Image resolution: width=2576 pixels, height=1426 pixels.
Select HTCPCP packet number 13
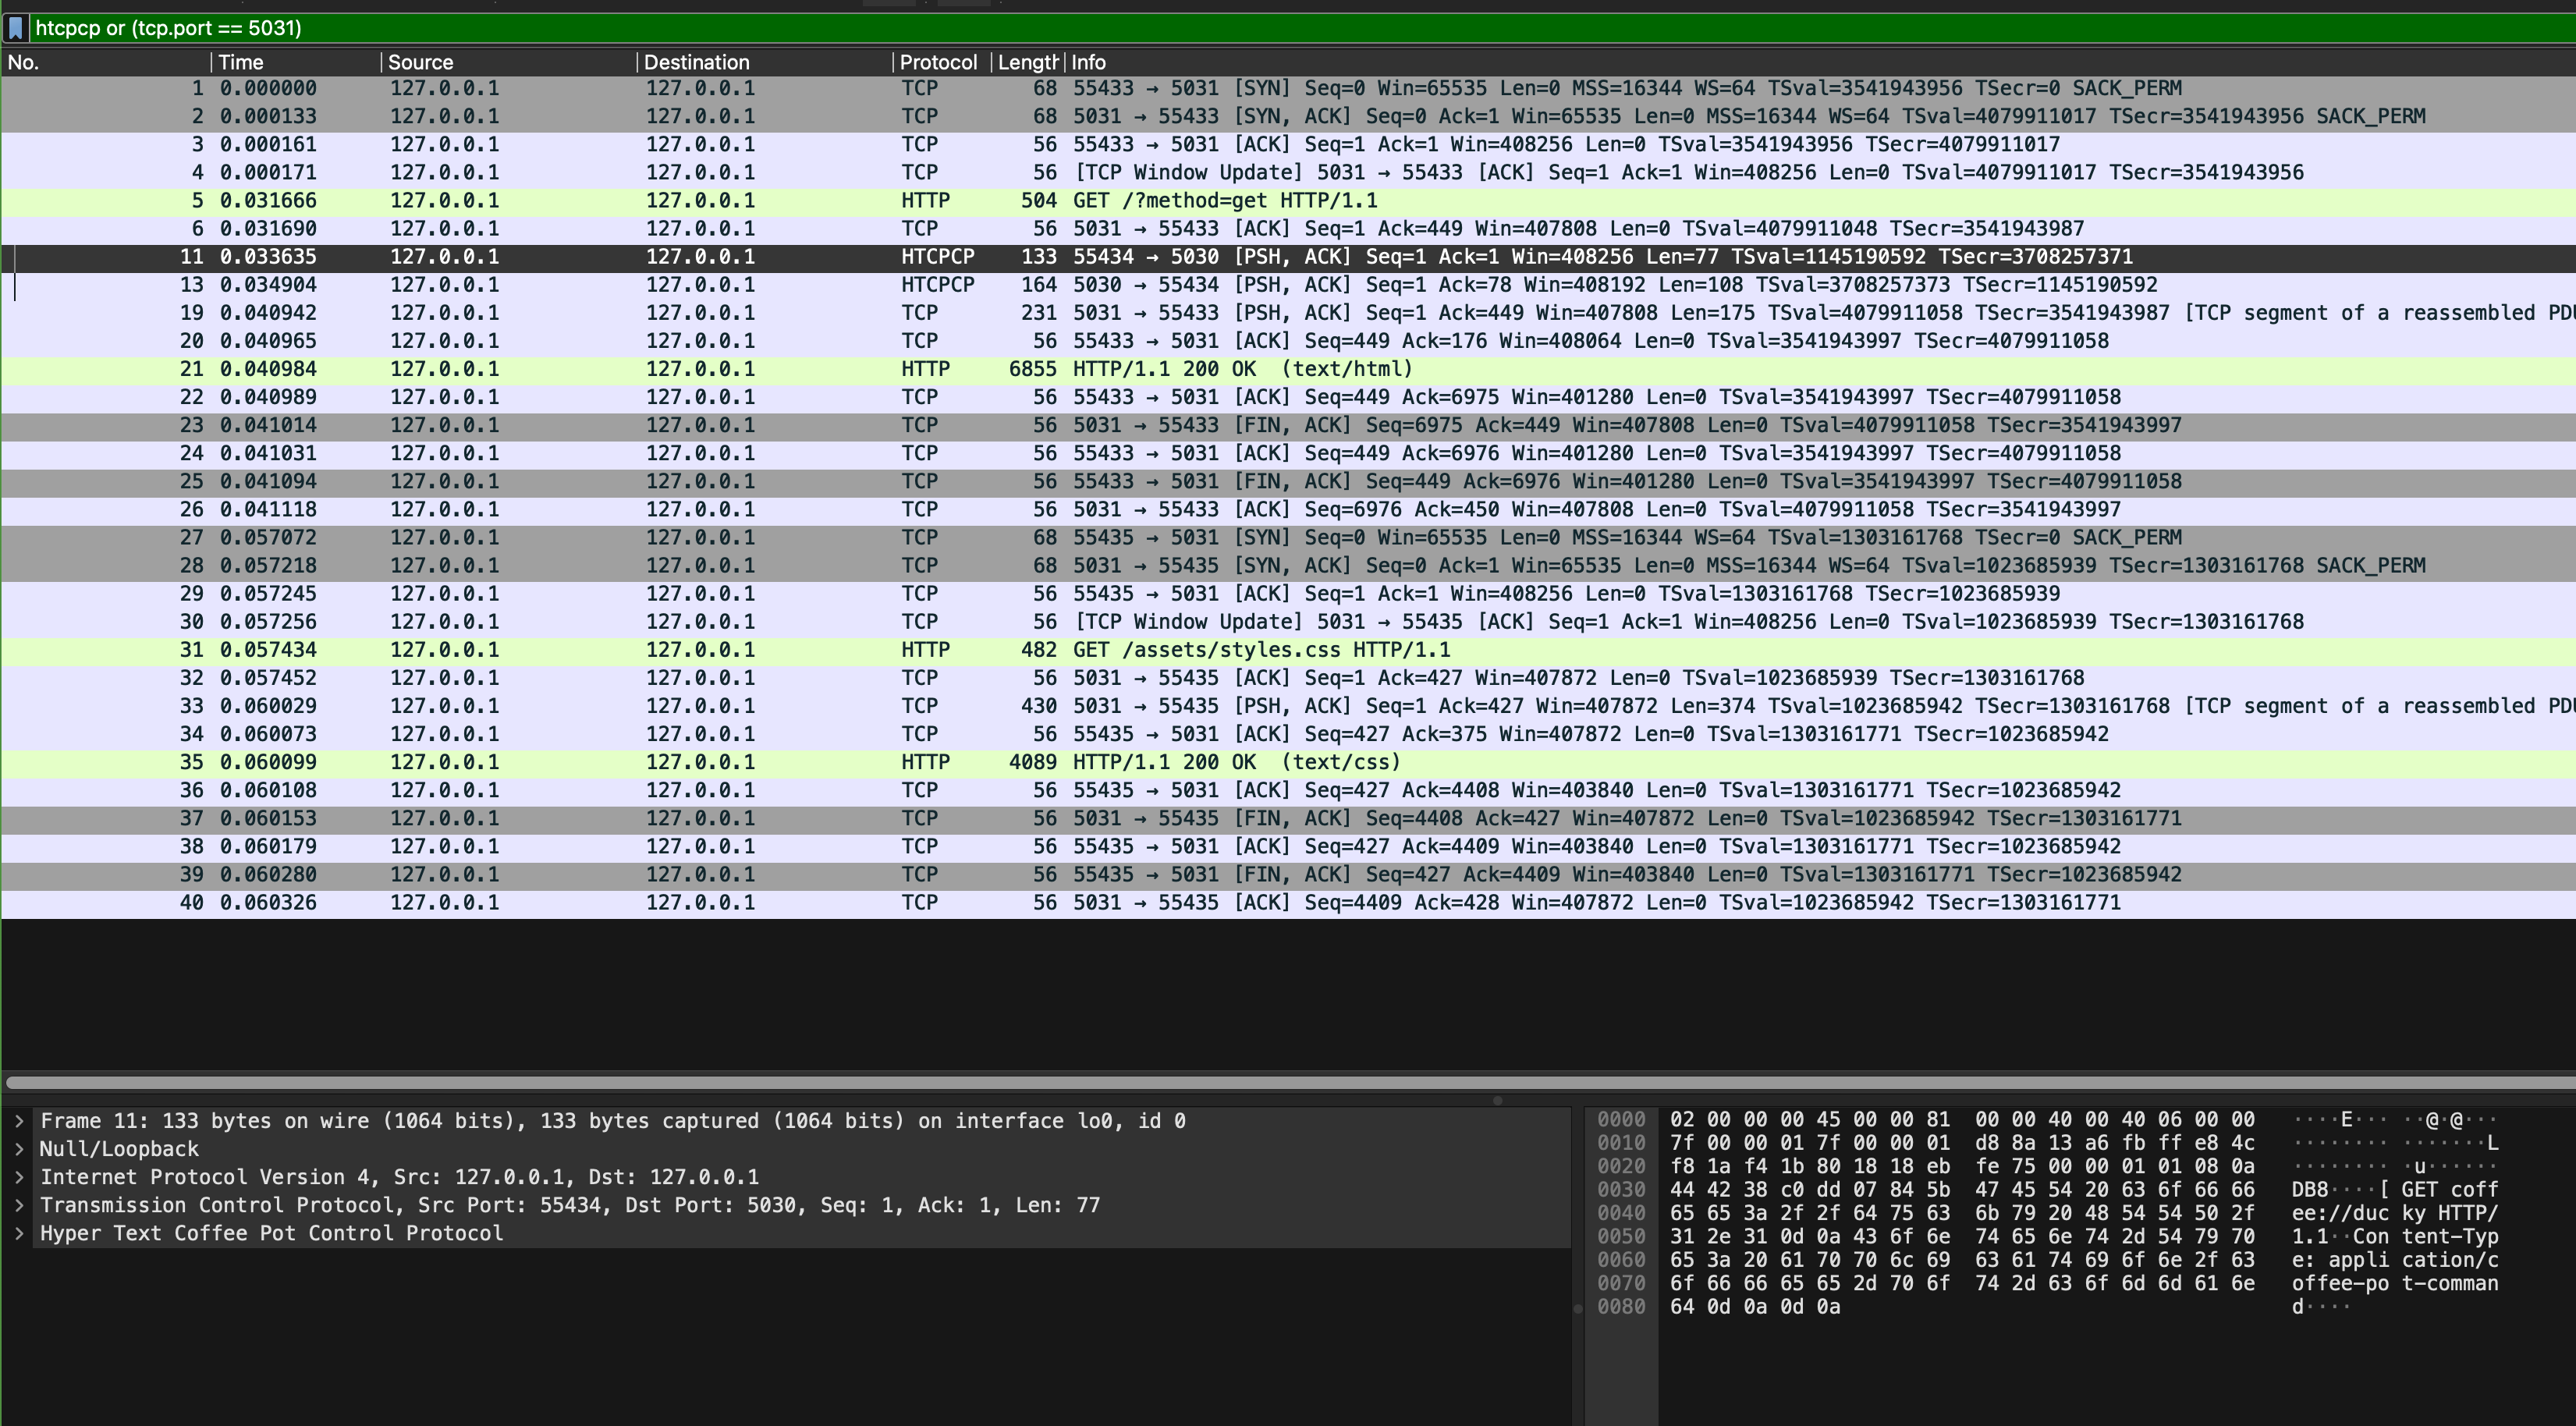point(1200,285)
